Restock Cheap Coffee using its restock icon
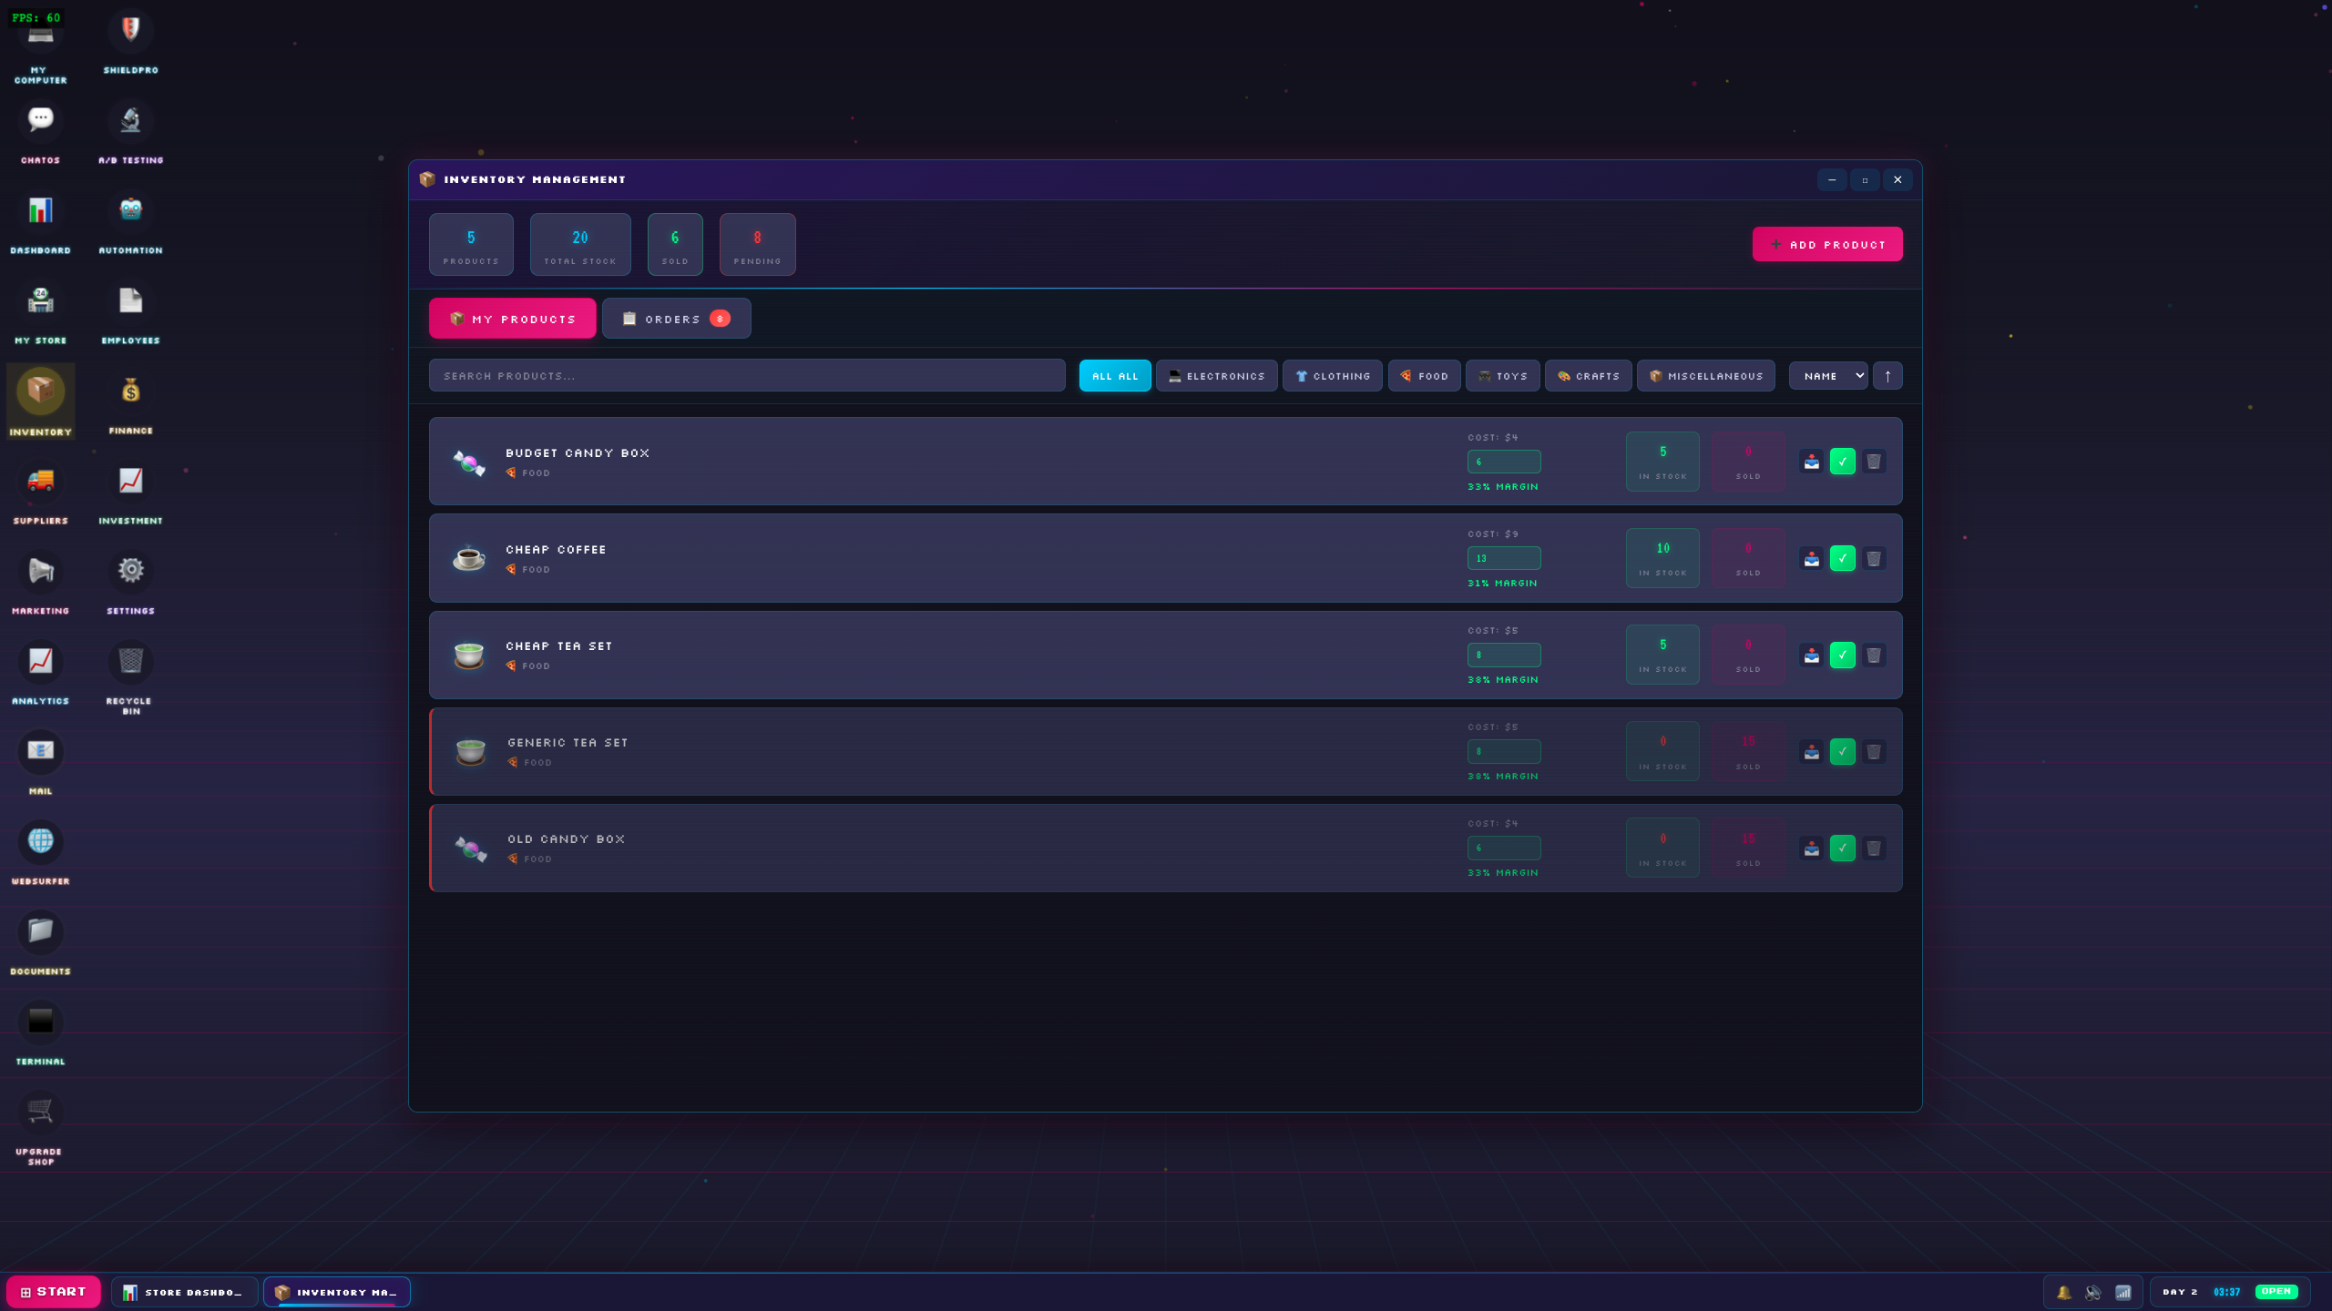 point(1811,558)
